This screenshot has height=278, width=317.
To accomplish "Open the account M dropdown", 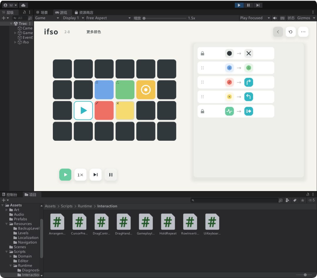I will (10, 5).
